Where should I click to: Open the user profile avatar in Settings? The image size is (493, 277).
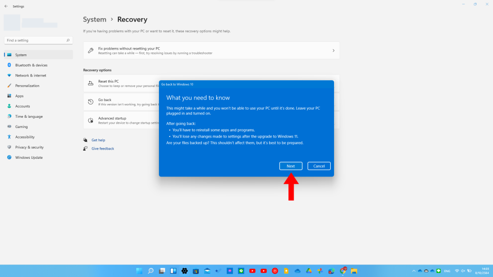12,23
